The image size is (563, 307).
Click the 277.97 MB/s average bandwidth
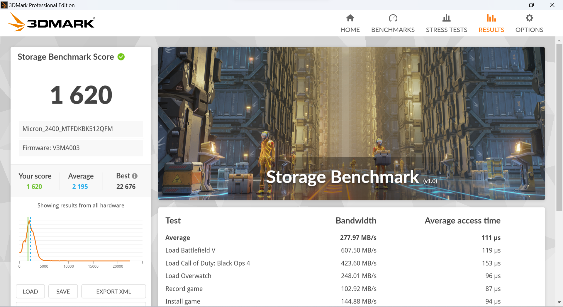(x=358, y=238)
